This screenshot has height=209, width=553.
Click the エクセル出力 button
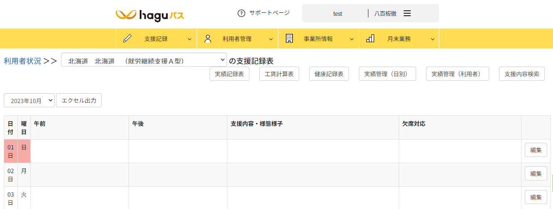click(79, 100)
